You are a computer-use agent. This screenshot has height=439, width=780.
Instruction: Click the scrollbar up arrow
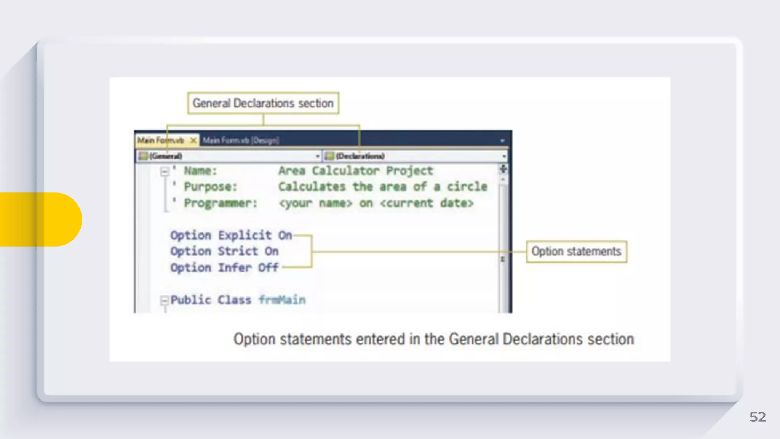(503, 179)
